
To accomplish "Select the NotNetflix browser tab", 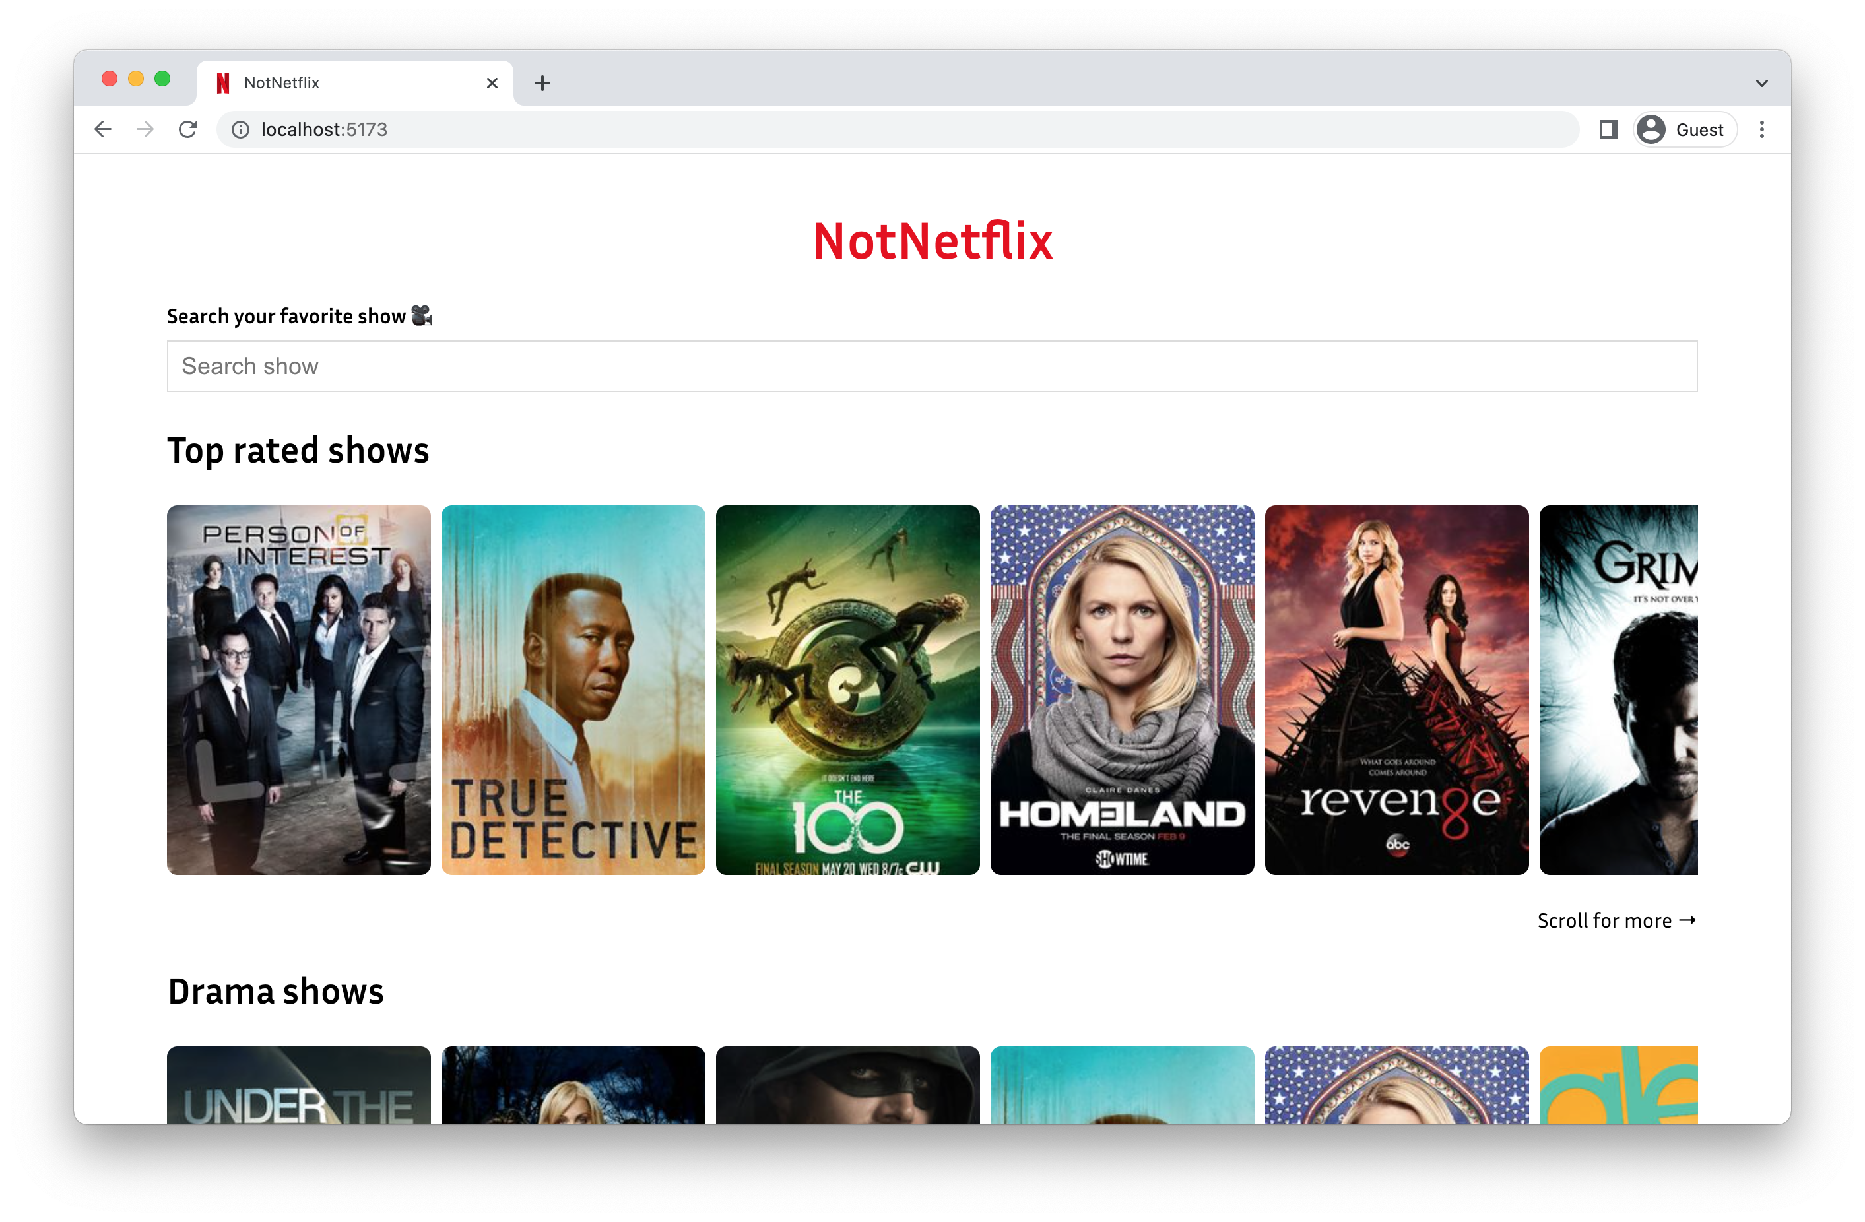I will [x=355, y=83].
